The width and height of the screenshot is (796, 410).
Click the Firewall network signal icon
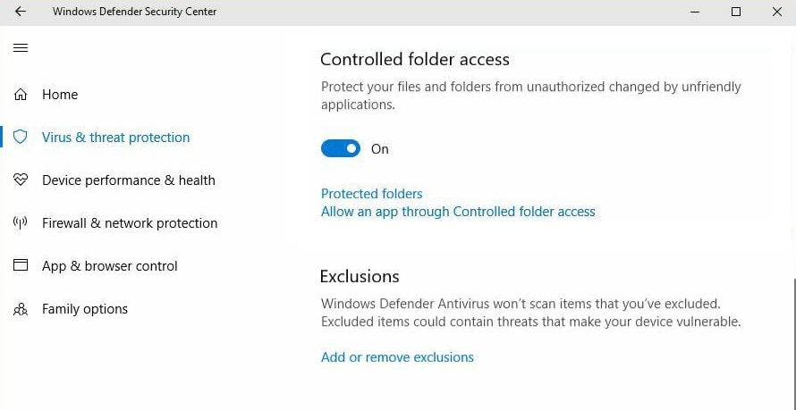click(21, 223)
